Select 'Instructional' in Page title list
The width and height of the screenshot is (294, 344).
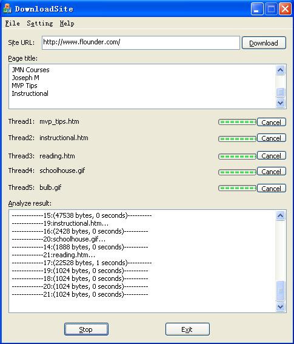(30, 93)
